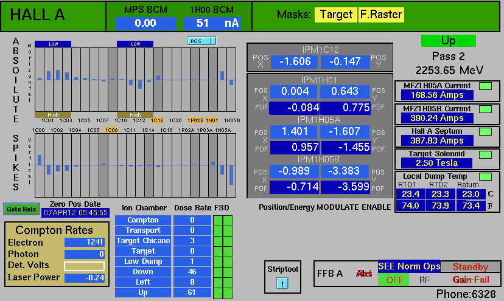The width and height of the screenshot is (504, 301).
Task: Click the Zero Pos Date 07APR12 field
Action: tap(75, 213)
